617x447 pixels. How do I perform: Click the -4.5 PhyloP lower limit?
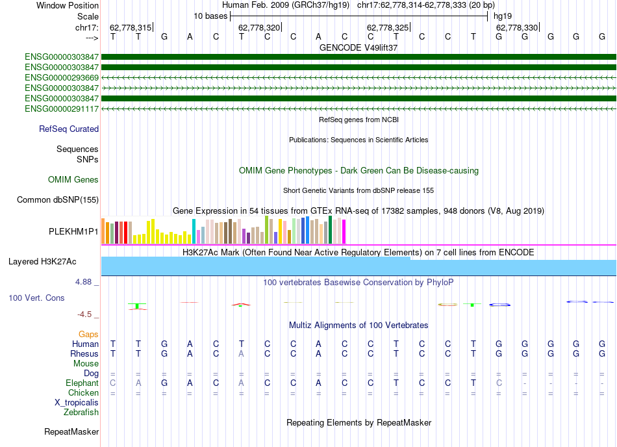84,314
